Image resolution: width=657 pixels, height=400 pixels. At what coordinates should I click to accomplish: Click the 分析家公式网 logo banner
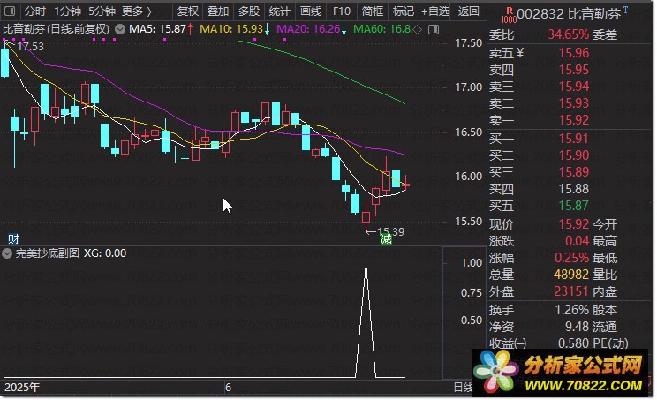pos(560,373)
